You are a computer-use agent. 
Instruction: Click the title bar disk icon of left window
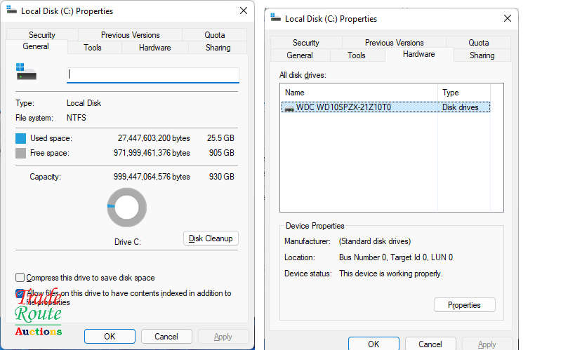click(11, 11)
